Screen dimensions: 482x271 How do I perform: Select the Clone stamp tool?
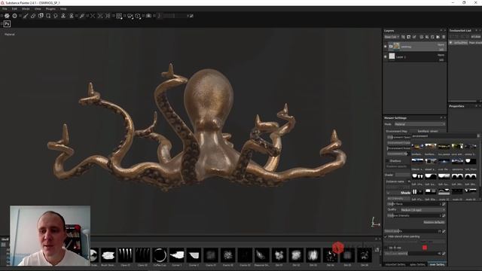point(63,16)
